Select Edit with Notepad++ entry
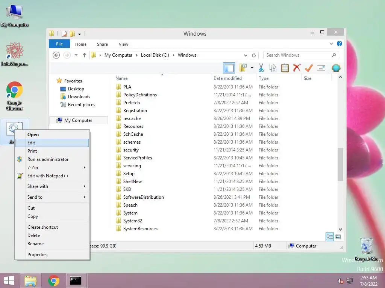This screenshot has width=385, height=288. click(x=52, y=176)
